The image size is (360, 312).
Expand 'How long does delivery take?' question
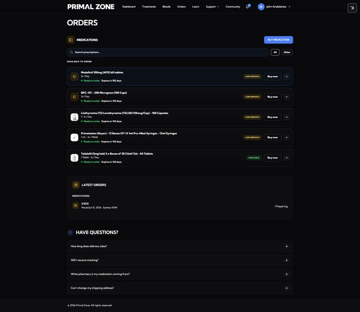pyautogui.click(x=180, y=246)
